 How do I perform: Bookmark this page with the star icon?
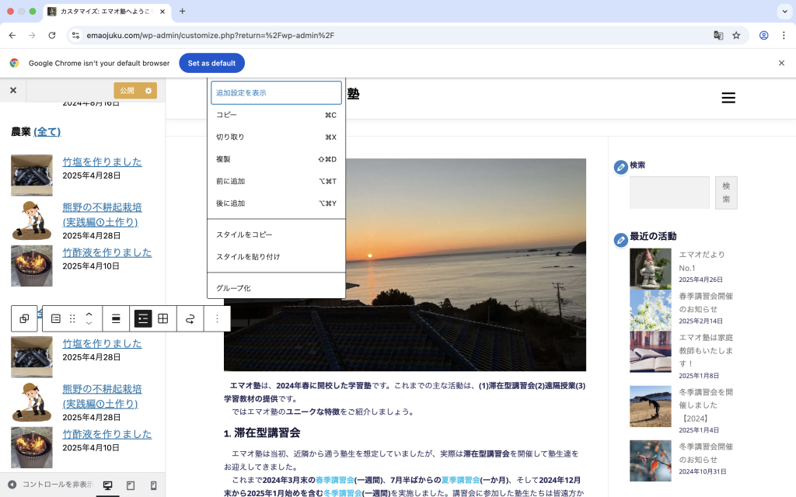(736, 35)
